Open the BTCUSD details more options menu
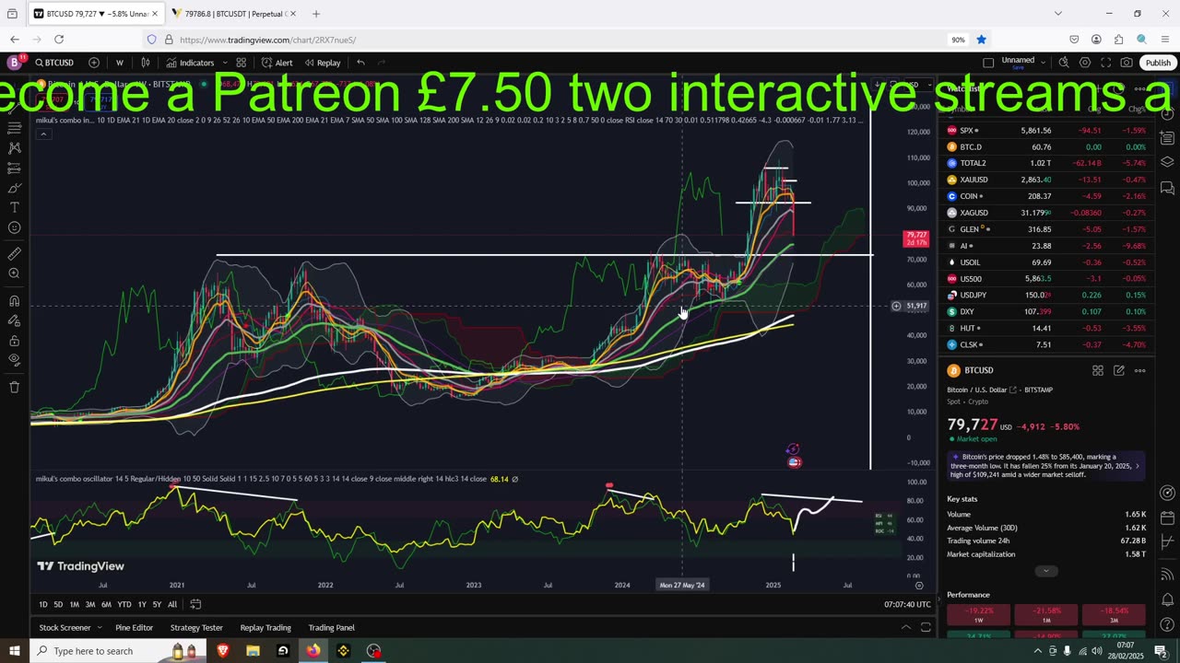The image size is (1180, 663). [1139, 370]
